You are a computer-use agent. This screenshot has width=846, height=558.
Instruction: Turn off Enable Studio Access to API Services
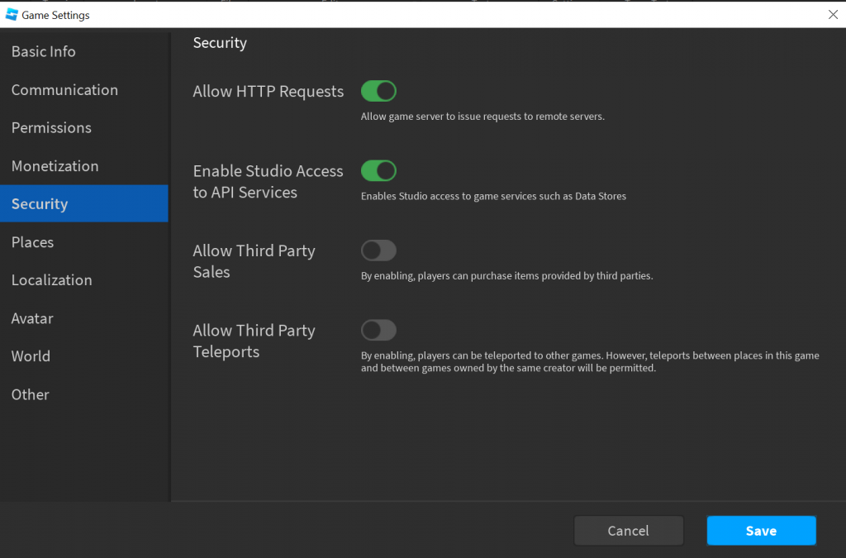coord(378,170)
